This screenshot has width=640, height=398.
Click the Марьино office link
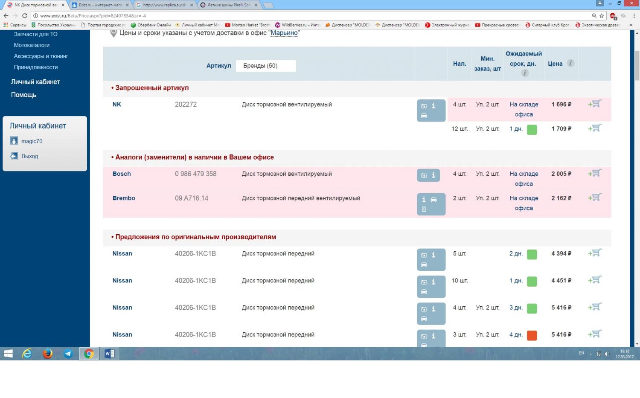(x=284, y=33)
